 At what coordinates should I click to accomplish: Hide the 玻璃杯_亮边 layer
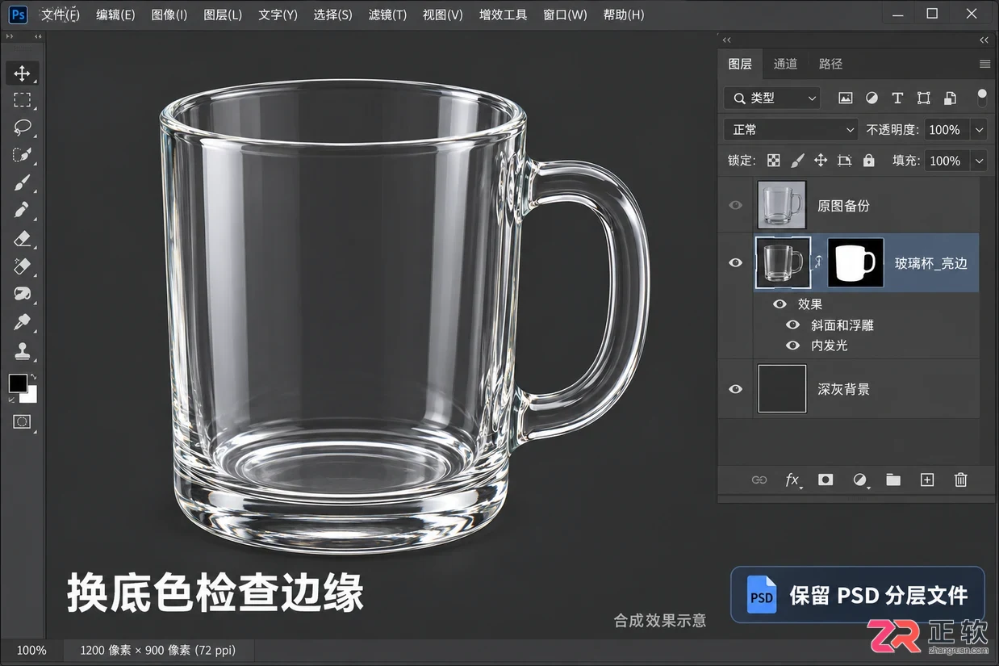735,262
